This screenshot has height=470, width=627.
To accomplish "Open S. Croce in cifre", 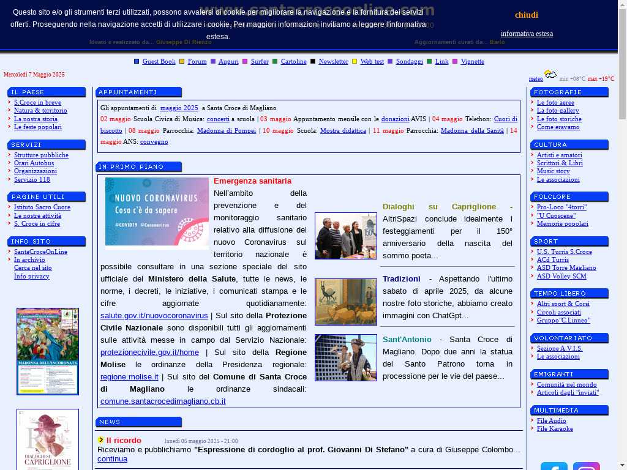I will [x=37, y=223].
